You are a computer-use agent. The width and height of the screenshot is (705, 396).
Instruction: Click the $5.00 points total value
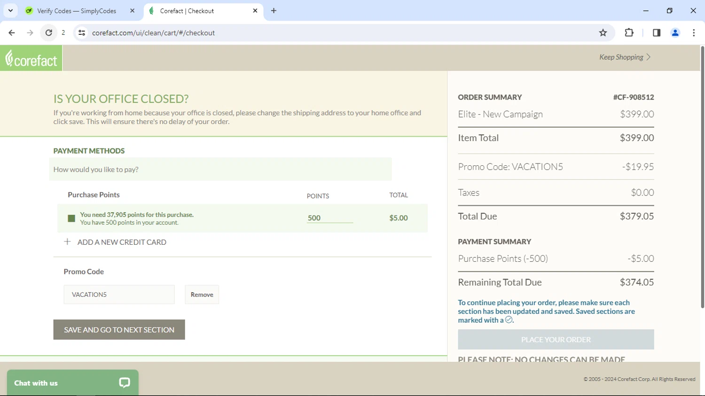[399, 218]
